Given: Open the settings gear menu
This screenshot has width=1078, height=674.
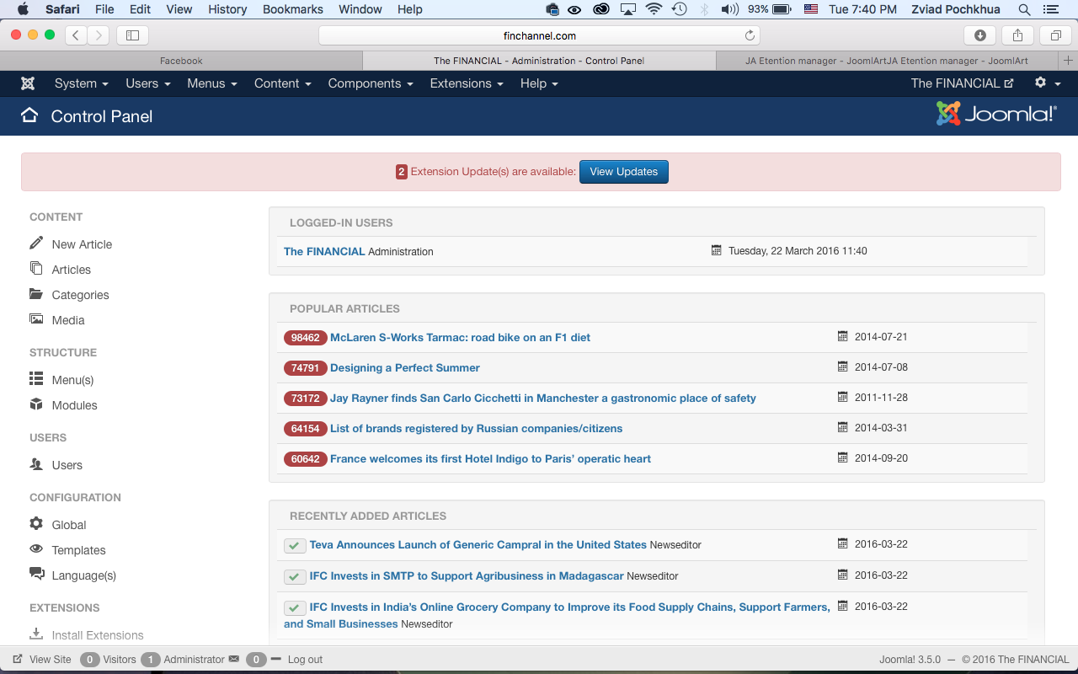Looking at the screenshot, I should [1047, 83].
